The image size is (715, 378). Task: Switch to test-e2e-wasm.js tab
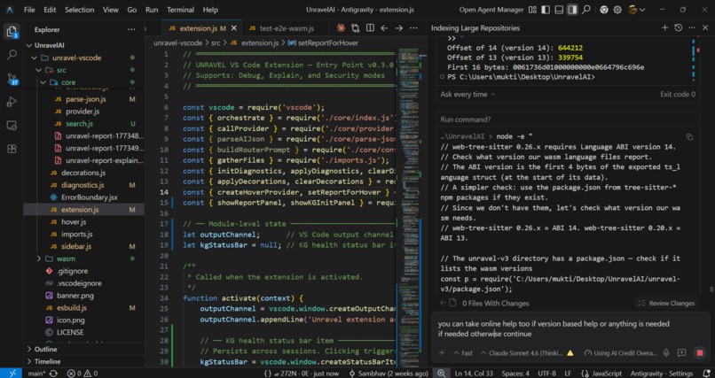(x=287, y=28)
